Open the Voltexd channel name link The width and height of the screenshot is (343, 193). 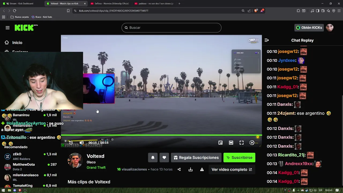(95, 156)
